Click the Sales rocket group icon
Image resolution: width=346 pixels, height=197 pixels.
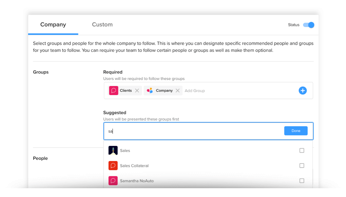(x=113, y=151)
